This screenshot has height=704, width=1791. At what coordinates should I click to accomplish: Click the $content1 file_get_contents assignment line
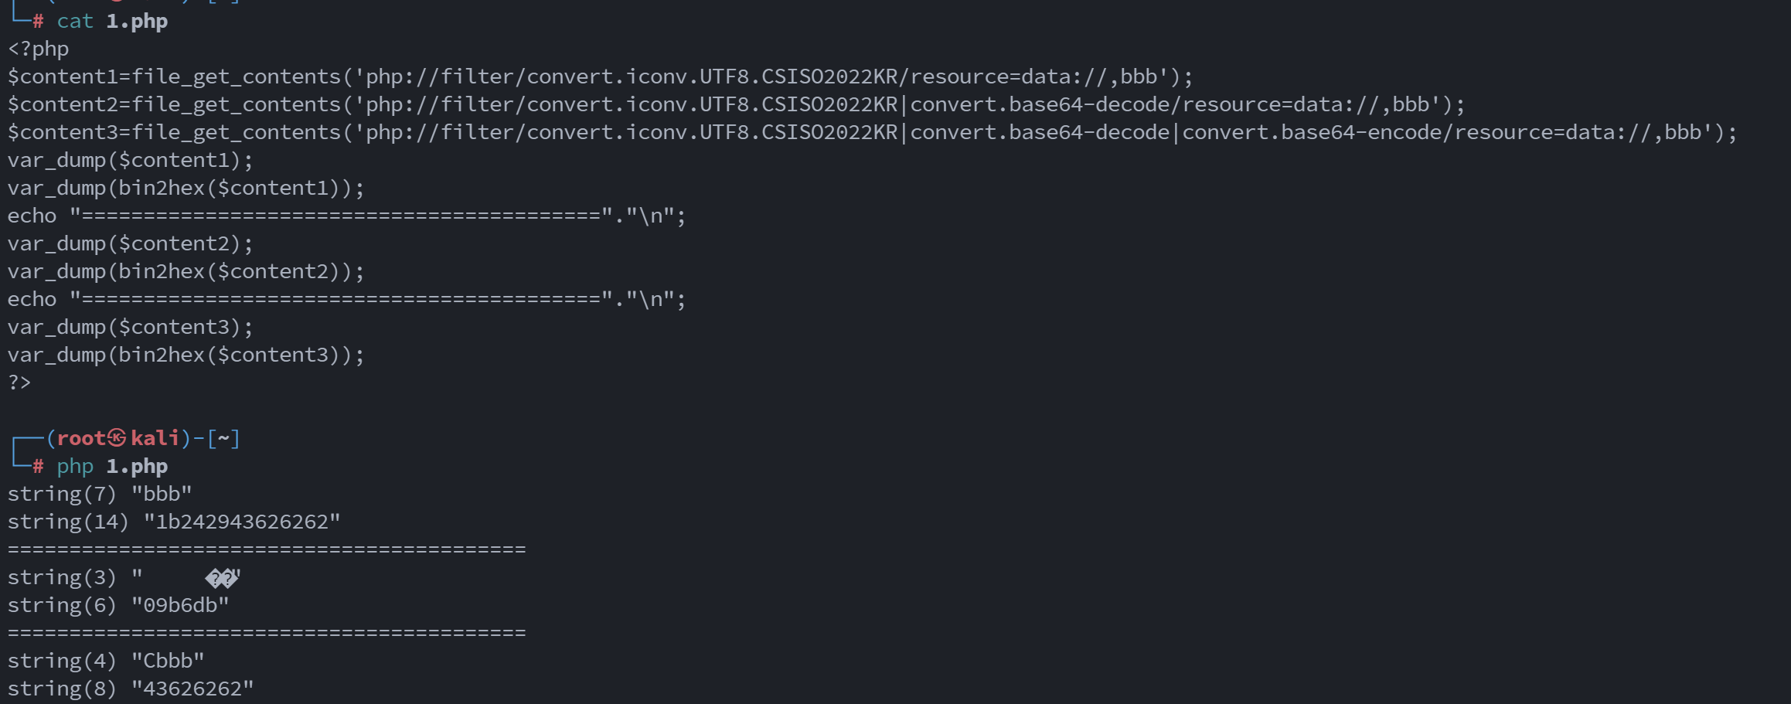[600, 77]
